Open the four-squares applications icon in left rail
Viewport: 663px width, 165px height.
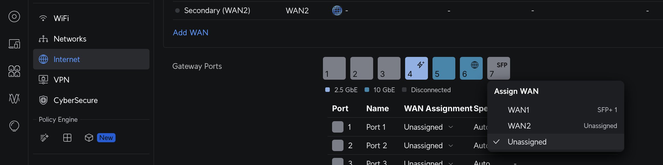click(x=14, y=71)
